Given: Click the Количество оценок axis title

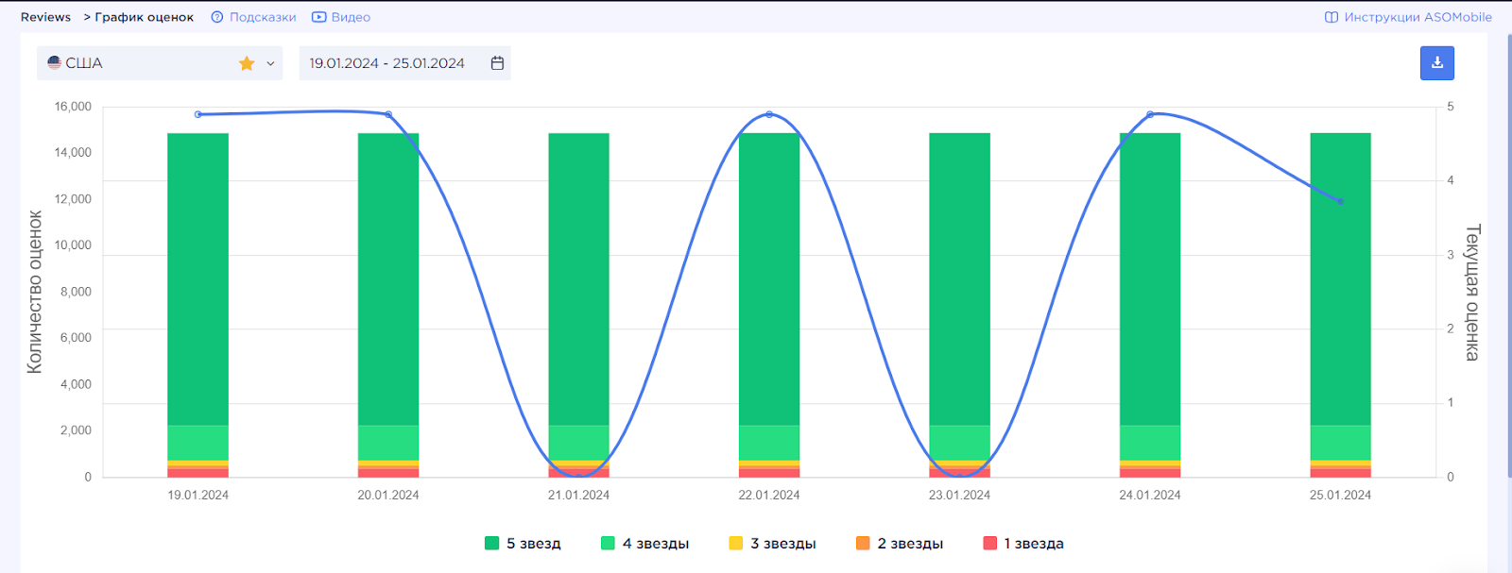Looking at the screenshot, I should pyautogui.click(x=35, y=292).
